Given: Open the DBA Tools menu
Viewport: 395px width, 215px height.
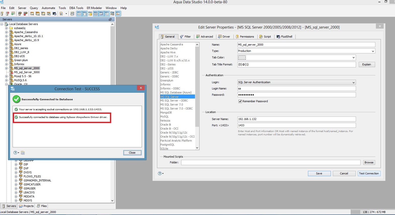Looking at the screenshot, I should [76, 8].
